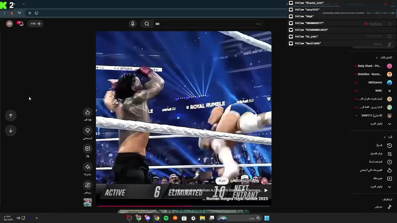Open the @REIGNSEDIT channel handle
397x223 pixels.
[244, 181]
